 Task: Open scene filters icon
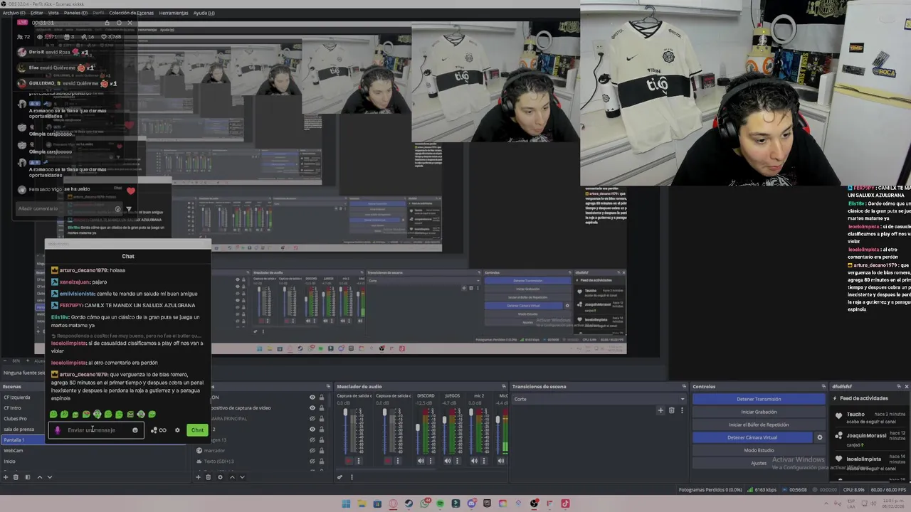[28, 477]
